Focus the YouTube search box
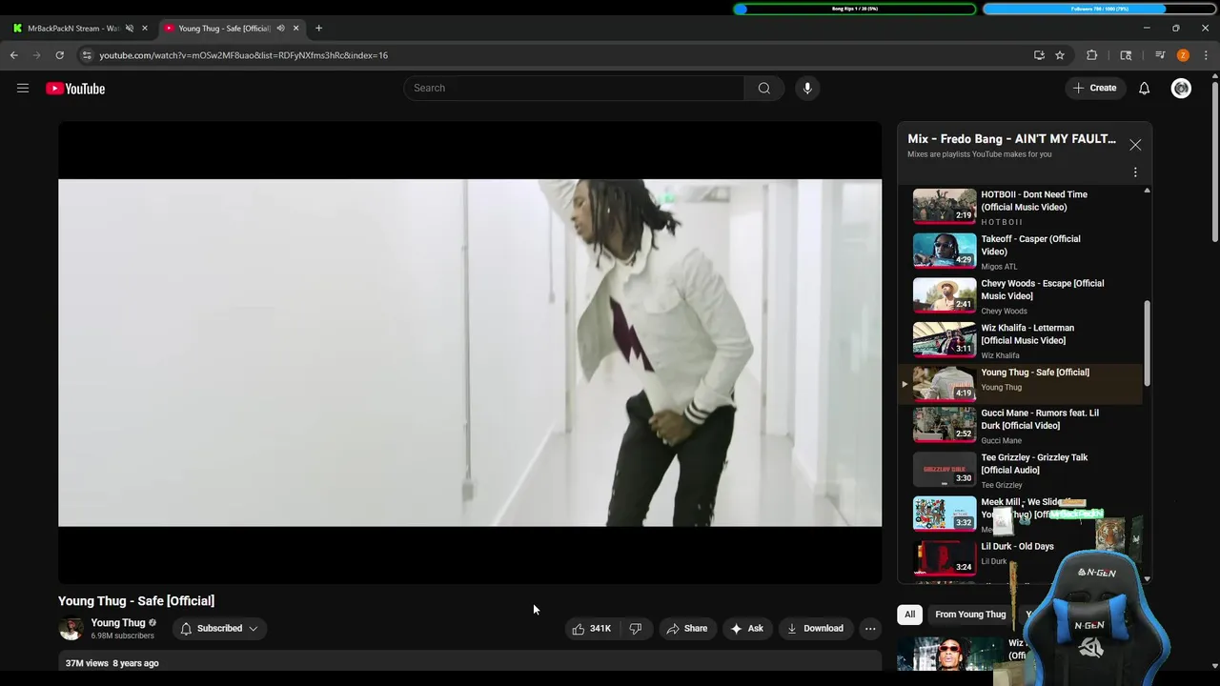The height and width of the screenshot is (686, 1220). click(x=574, y=88)
